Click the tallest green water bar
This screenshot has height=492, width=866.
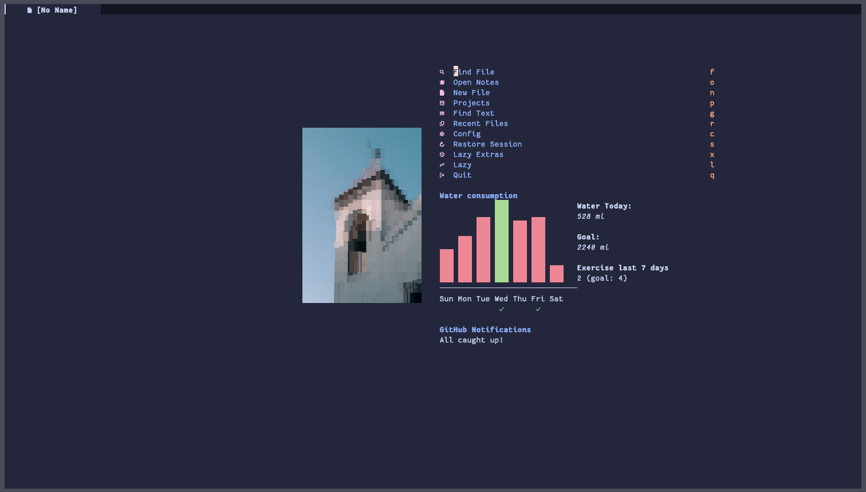[502, 241]
